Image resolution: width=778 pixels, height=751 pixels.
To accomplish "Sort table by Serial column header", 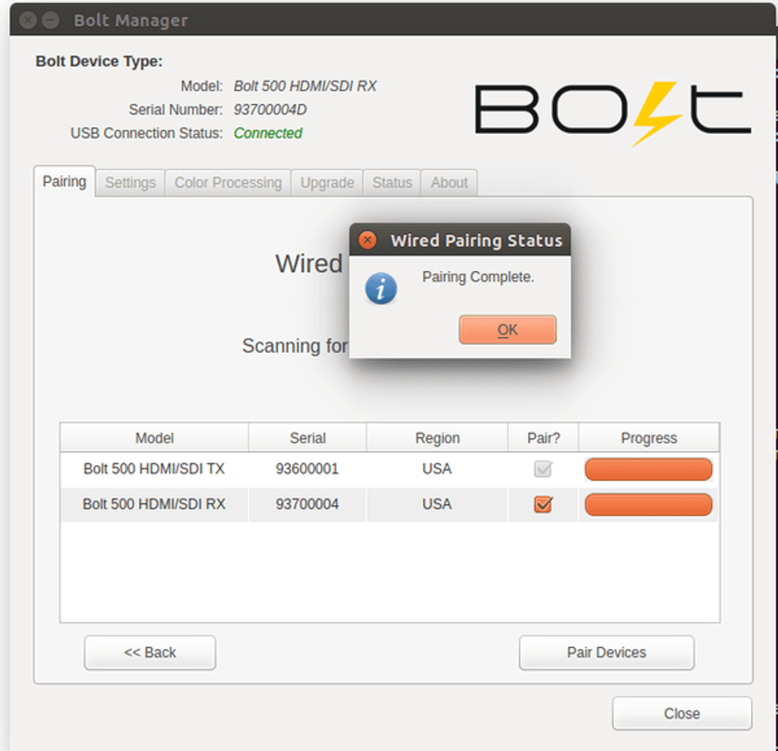I will pyautogui.click(x=308, y=438).
